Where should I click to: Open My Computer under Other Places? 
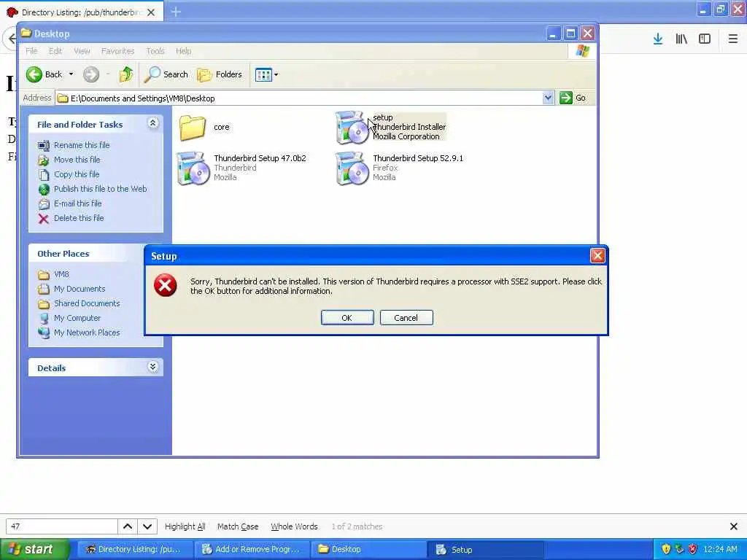click(77, 318)
